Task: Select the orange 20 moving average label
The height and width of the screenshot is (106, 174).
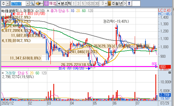Action: pyautogui.click(x=78, y=11)
